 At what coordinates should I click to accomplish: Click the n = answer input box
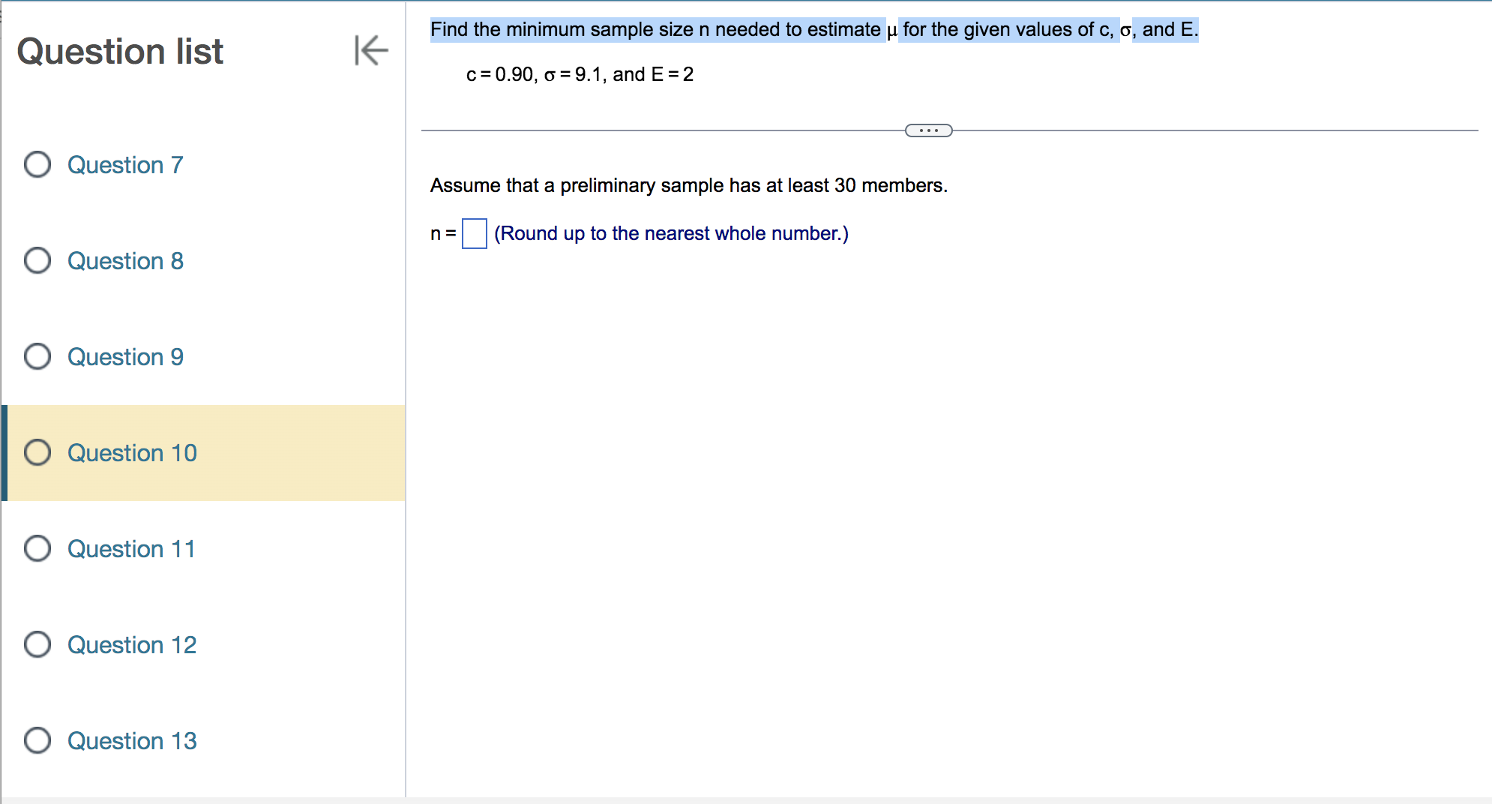click(x=474, y=233)
